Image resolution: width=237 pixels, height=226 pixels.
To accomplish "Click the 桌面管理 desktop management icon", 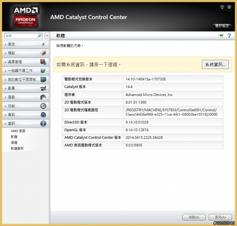I will coord(43,62).
